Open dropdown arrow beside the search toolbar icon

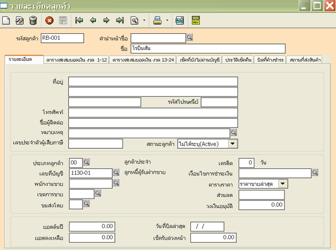(x=144, y=21)
